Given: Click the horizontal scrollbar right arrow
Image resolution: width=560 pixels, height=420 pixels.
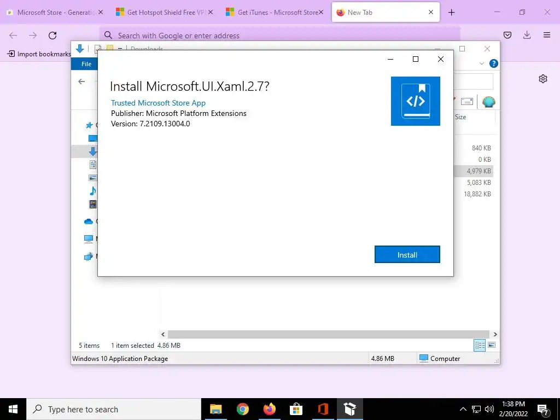Looking at the screenshot, I should click(x=495, y=334).
